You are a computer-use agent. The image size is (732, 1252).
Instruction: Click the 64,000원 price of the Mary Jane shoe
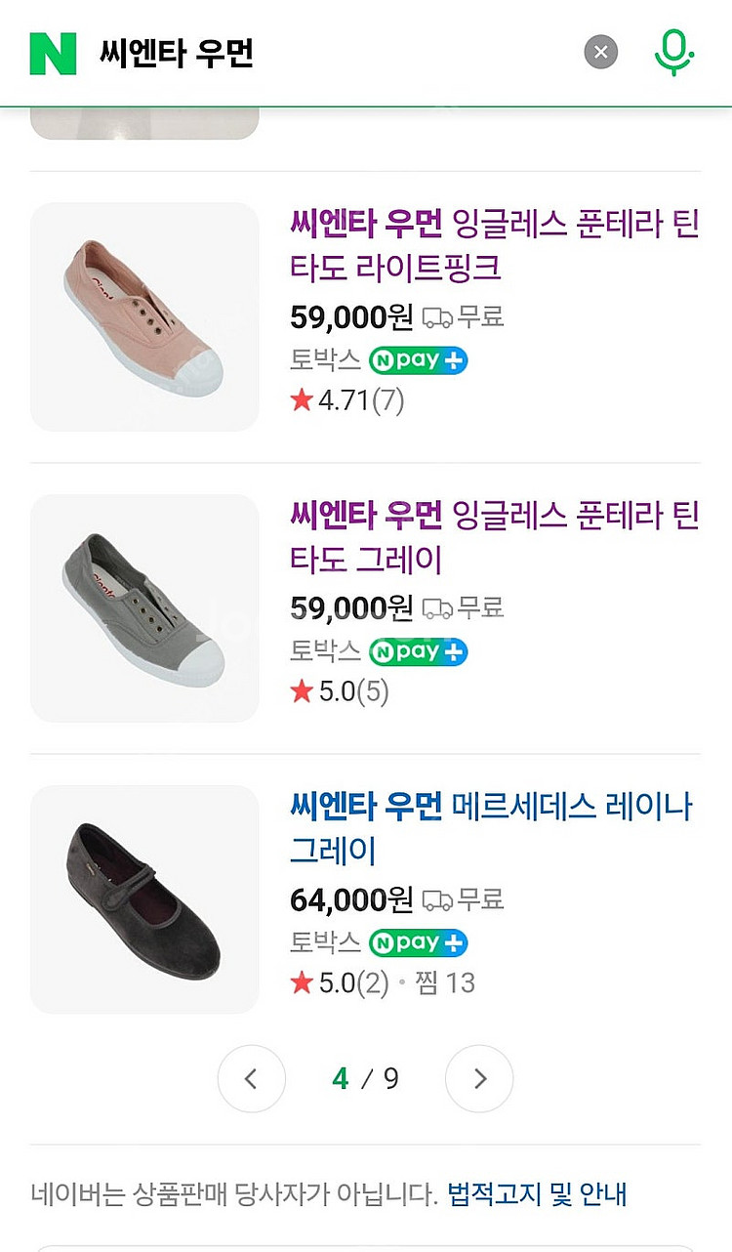(x=351, y=898)
